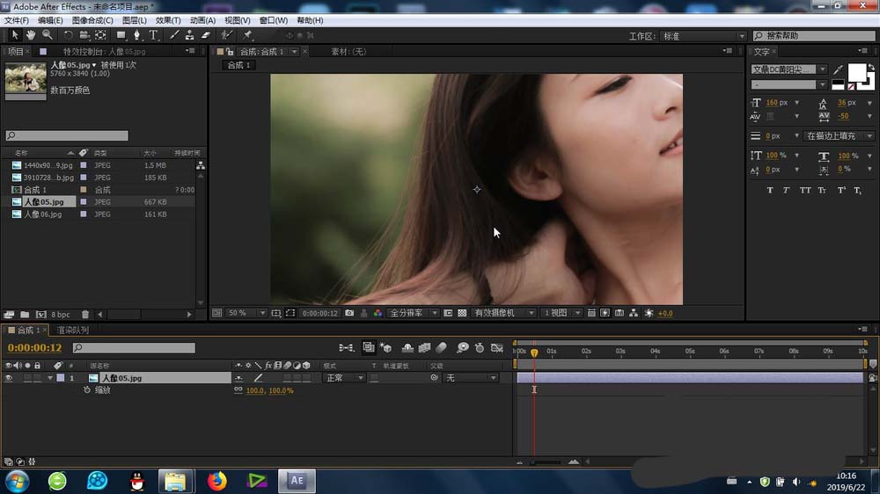
Task: Click the 0:00:00:12 timecode in timeline
Action: tap(33, 348)
